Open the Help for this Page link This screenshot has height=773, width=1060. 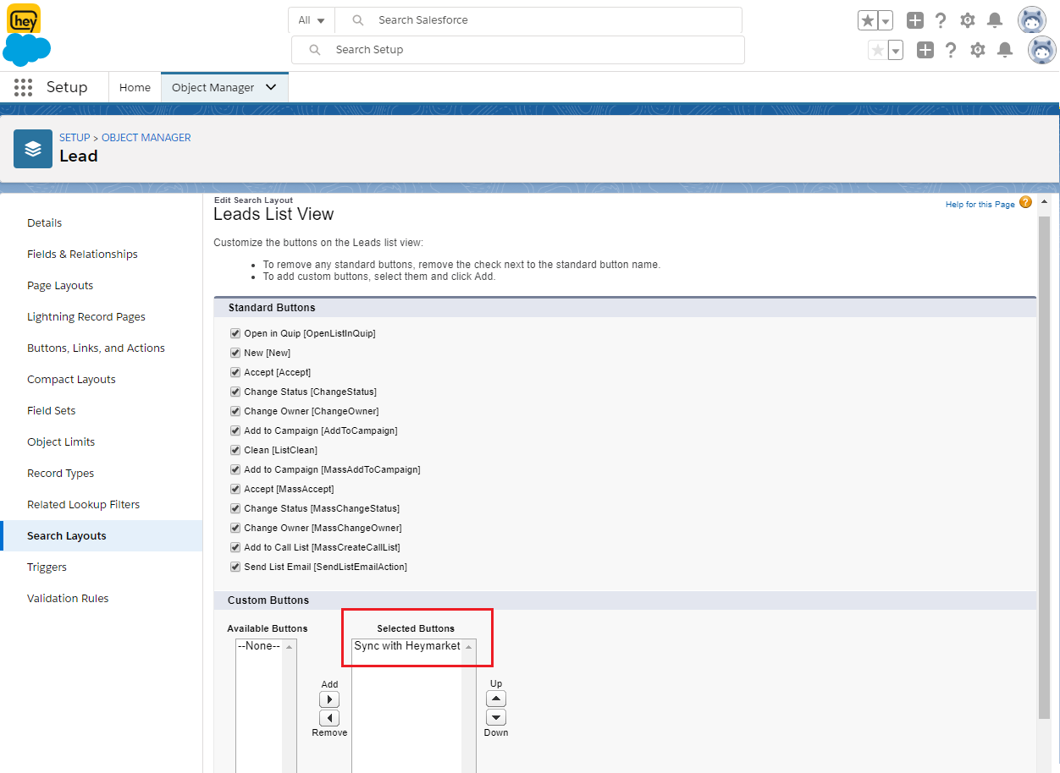coord(979,204)
